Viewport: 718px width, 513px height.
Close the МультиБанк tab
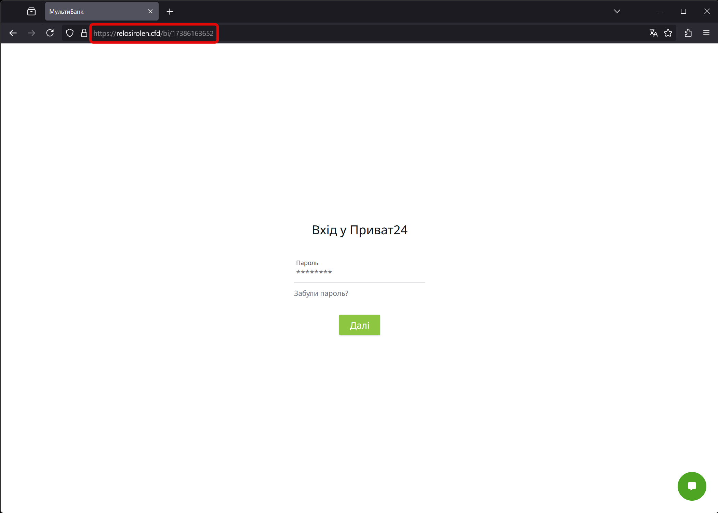point(150,11)
